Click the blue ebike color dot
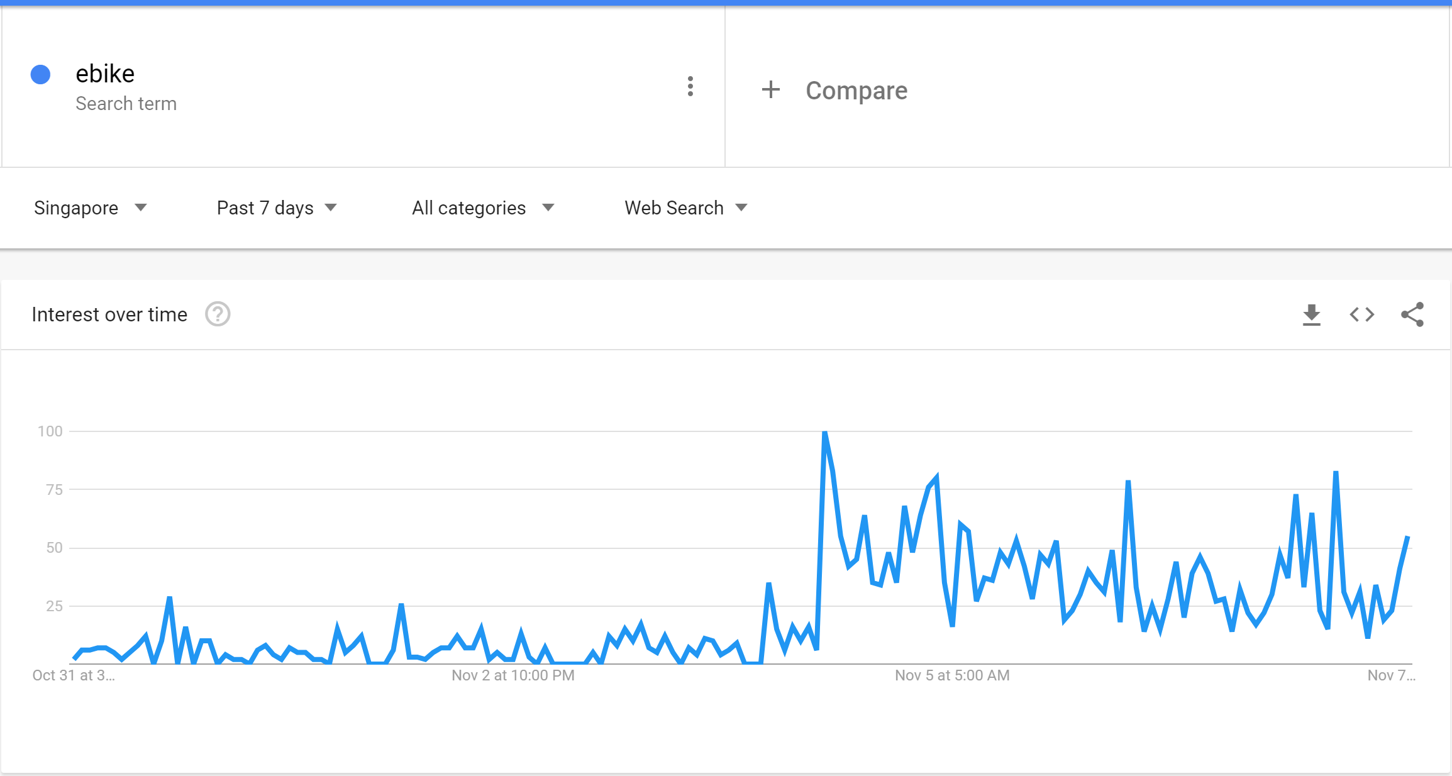1452x776 pixels. pyautogui.click(x=41, y=74)
